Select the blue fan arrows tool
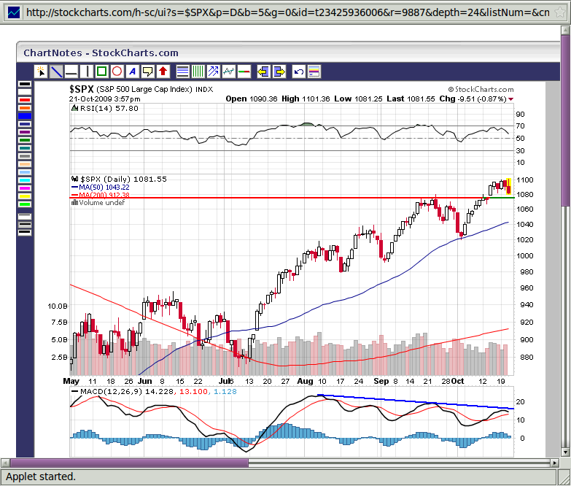The width and height of the screenshot is (571, 486). point(213,72)
